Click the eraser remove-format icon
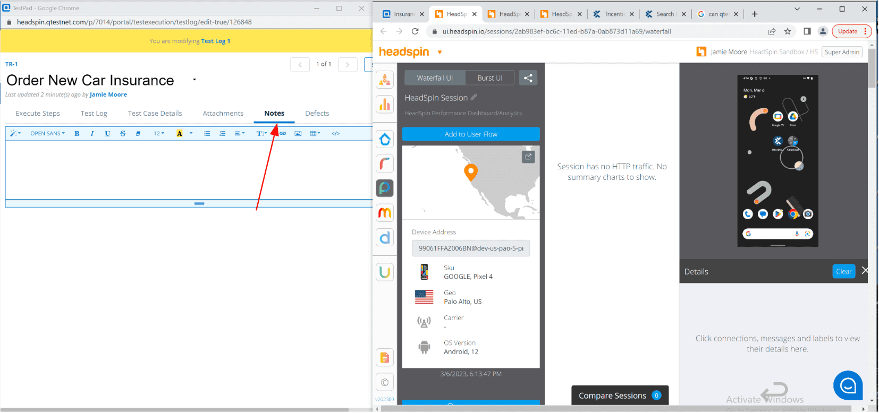The height and width of the screenshot is (413, 879). (x=138, y=134)
